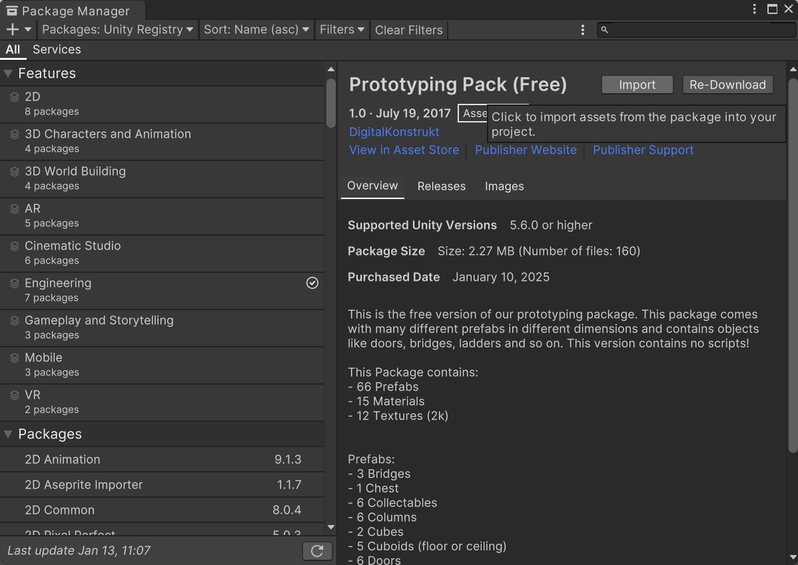Click the layers icon beside VR feature

[15, 395]
